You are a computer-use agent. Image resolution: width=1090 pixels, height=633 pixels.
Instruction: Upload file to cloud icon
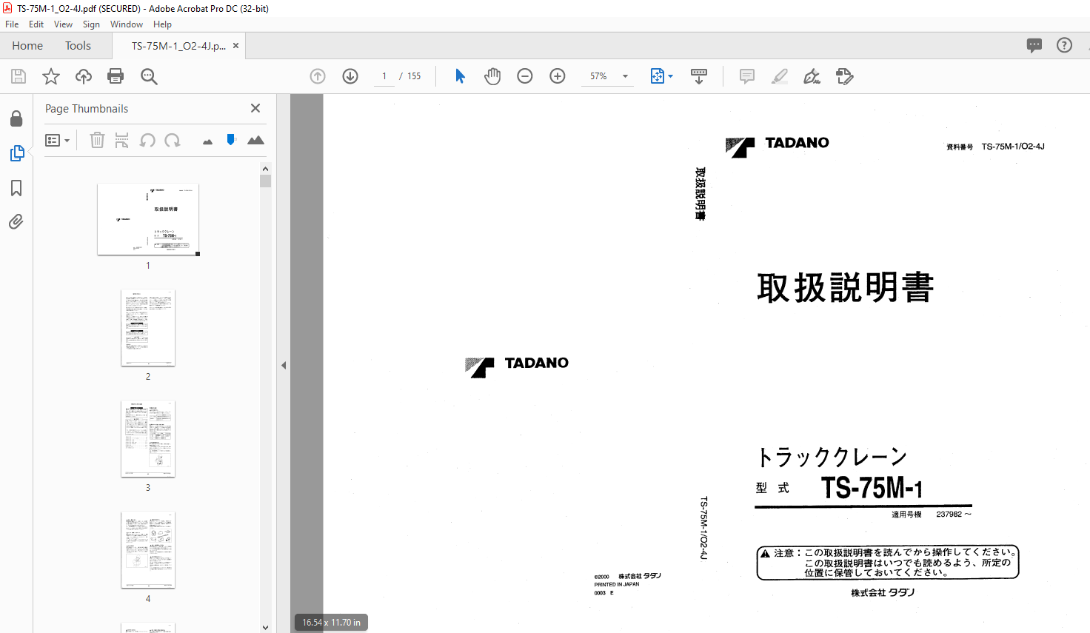(x=84, y=76)
